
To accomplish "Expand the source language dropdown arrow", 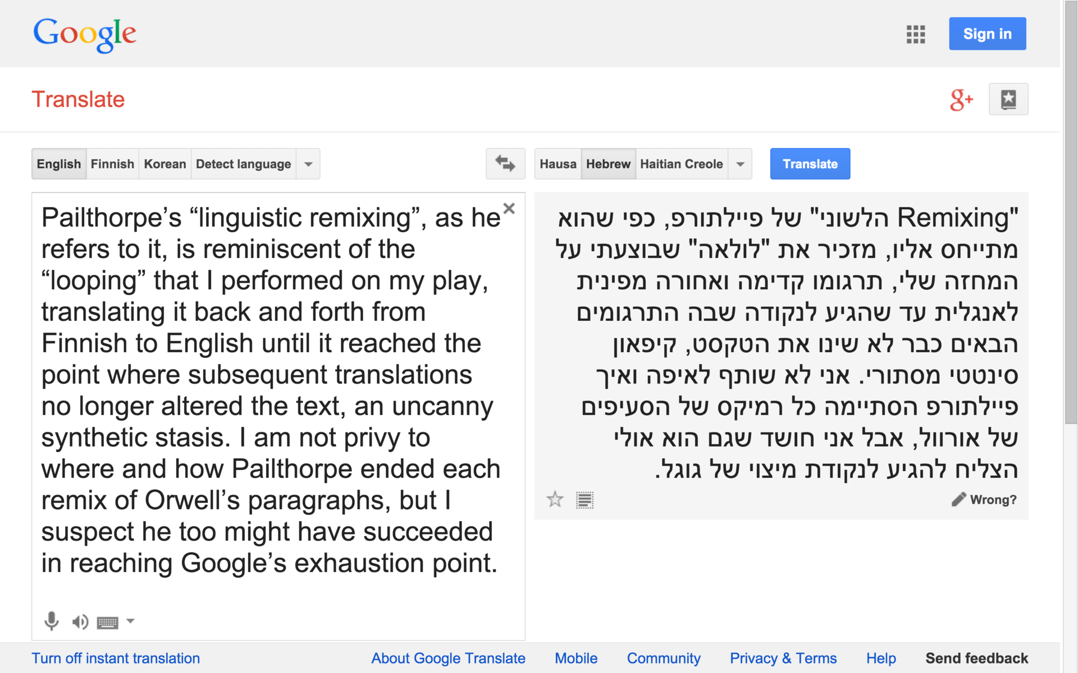I will point(308,164).
